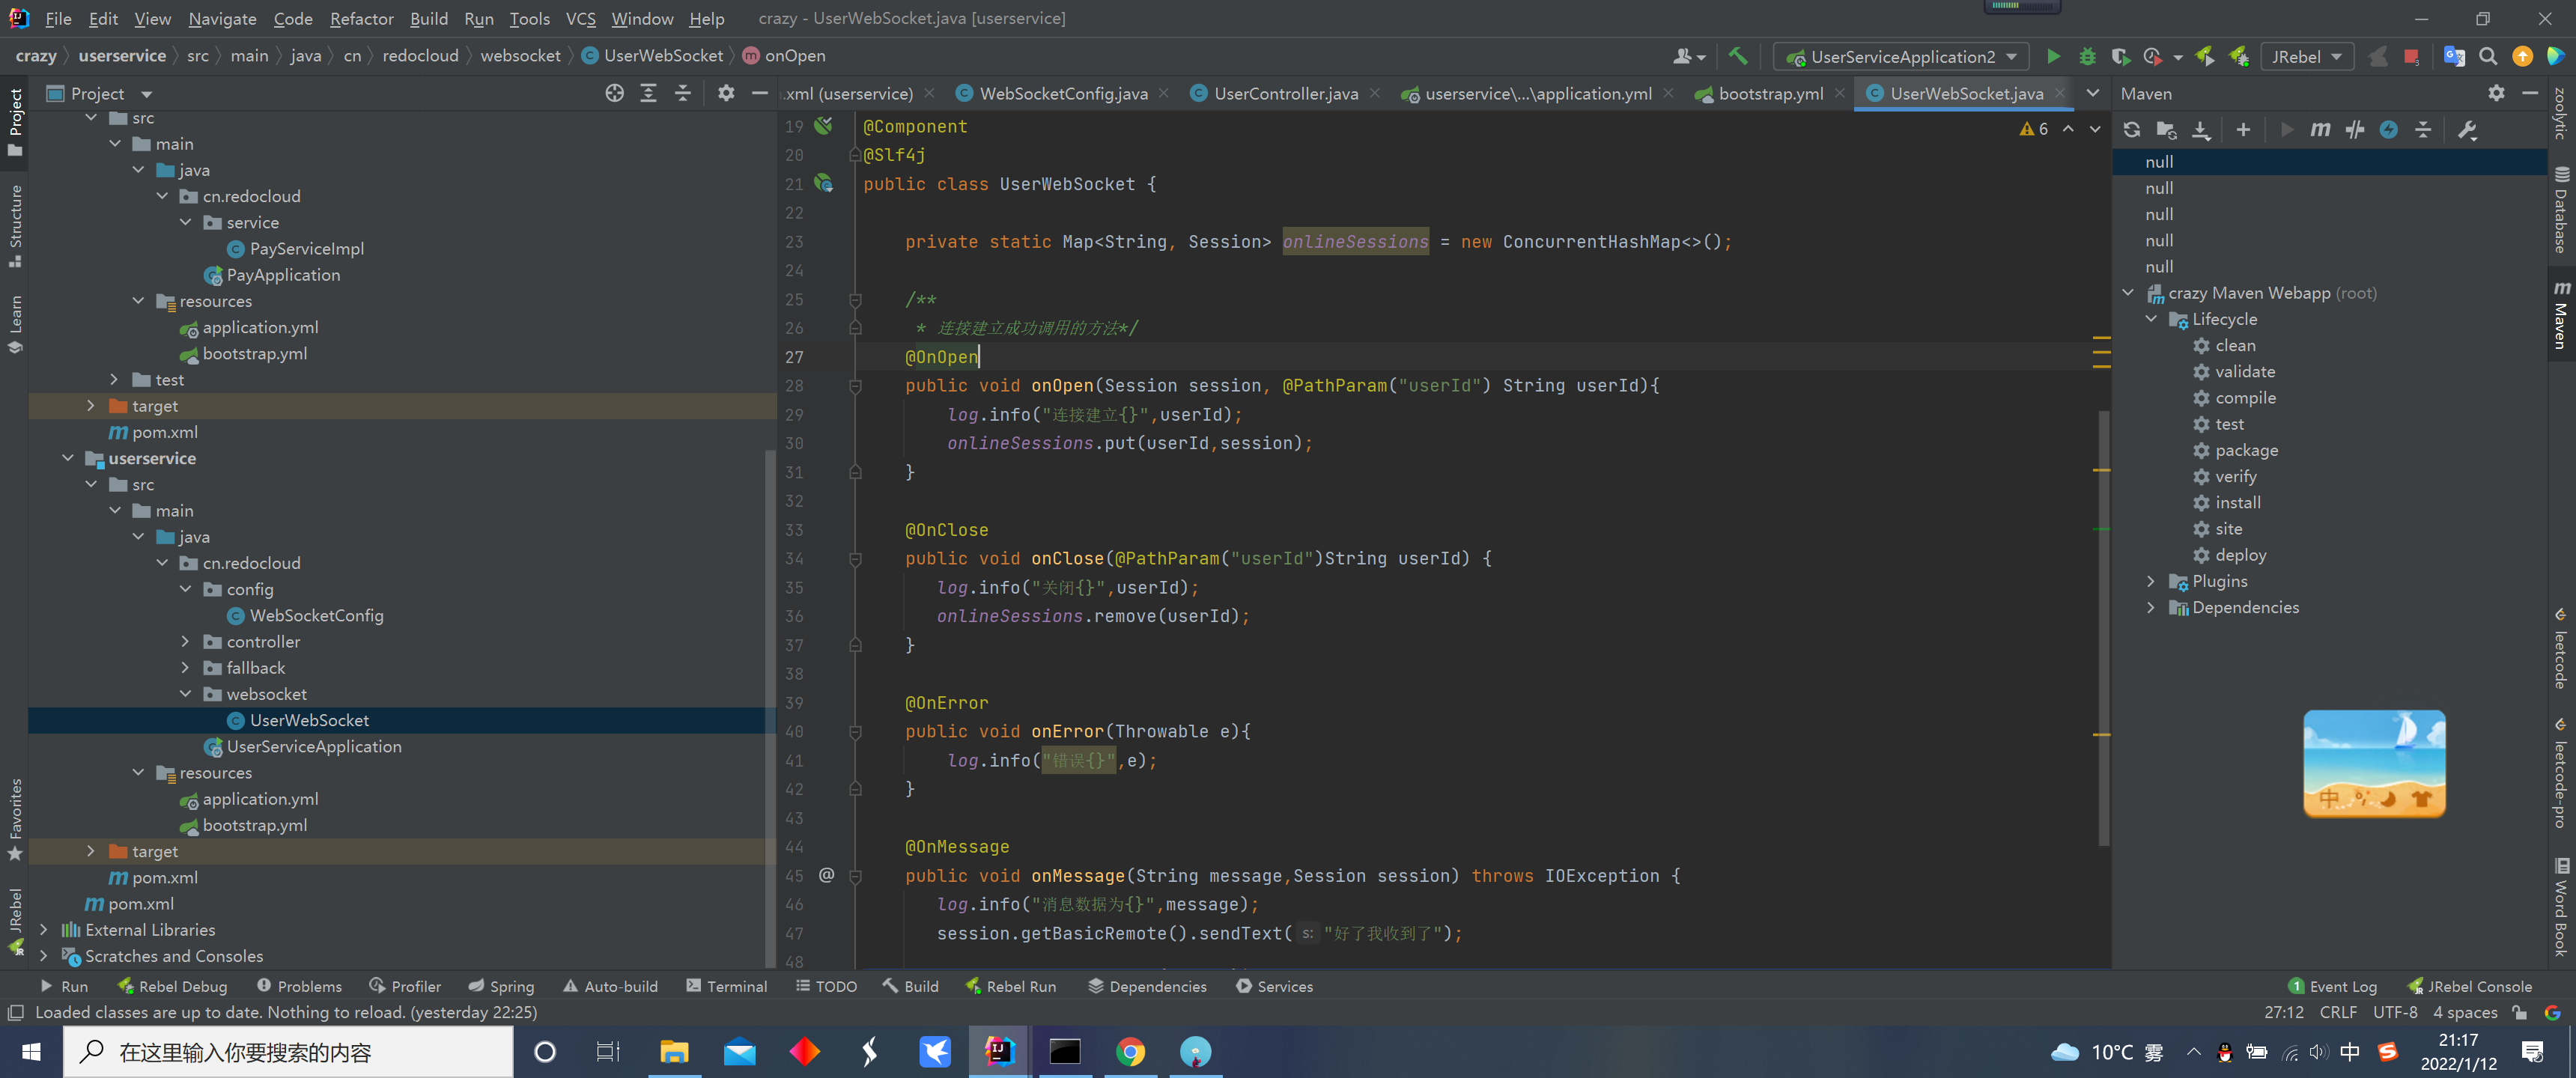This screenshot has width=2576, height=1078.
Task: Click Select Opened File target icon
Action: (x=614, y=93)
